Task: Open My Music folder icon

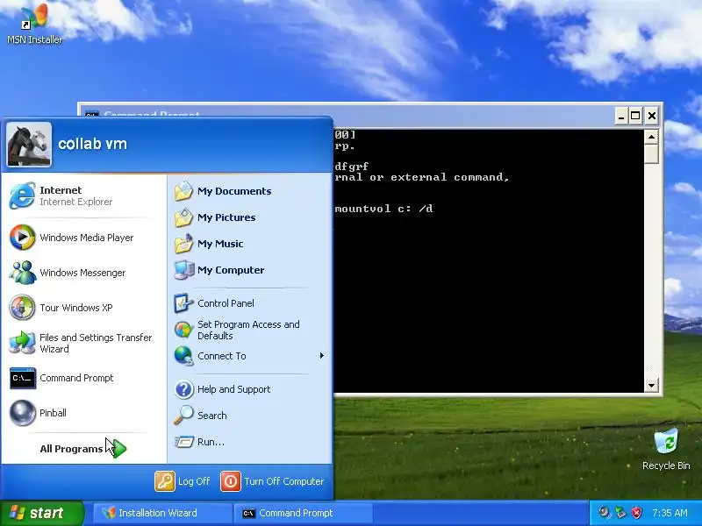Action: (x=183, y=244)
